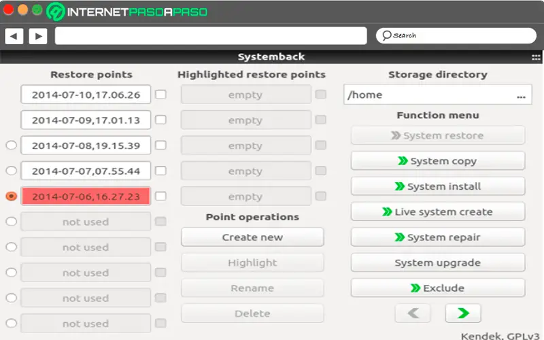This screenshot has height=340, width=544.
Task: Open the Systemback title bar menu icon
Action: pyautogui.click(x=536, y=57)
